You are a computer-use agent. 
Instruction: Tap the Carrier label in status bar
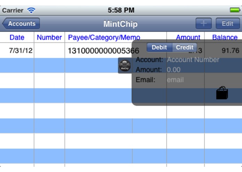(13, 10)
